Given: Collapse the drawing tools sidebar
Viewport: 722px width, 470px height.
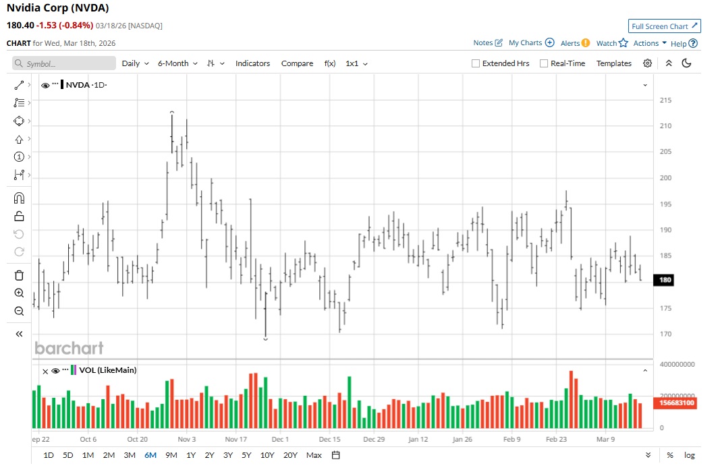Looking at the screenshot, I should [19, 334].
